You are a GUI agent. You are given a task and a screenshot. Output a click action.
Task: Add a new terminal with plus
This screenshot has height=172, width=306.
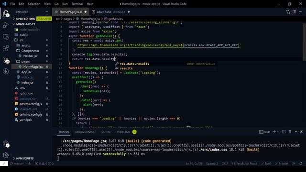coord(274,132)
